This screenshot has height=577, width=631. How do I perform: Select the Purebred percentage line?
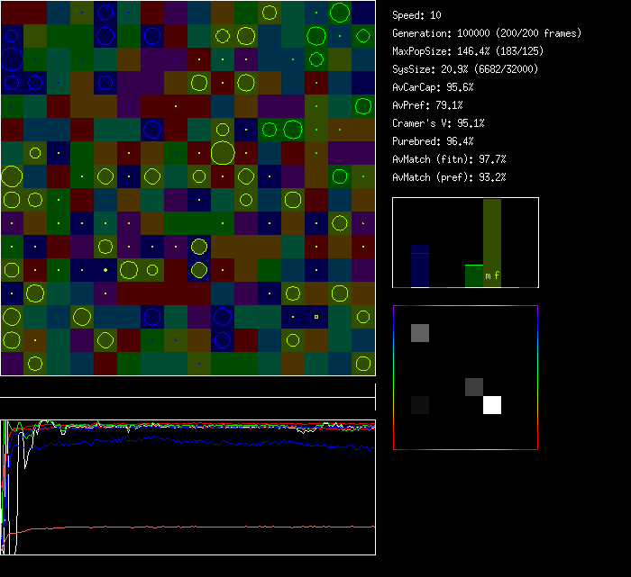point(433,141)
